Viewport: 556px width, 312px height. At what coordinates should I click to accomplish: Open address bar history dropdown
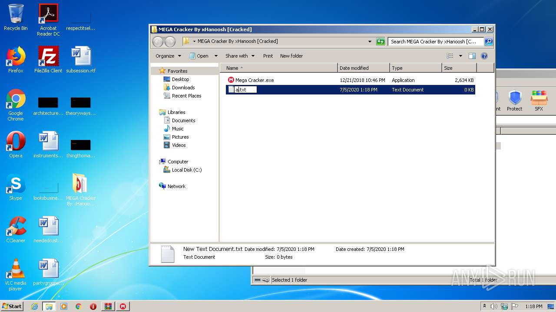tap(370, 42)
